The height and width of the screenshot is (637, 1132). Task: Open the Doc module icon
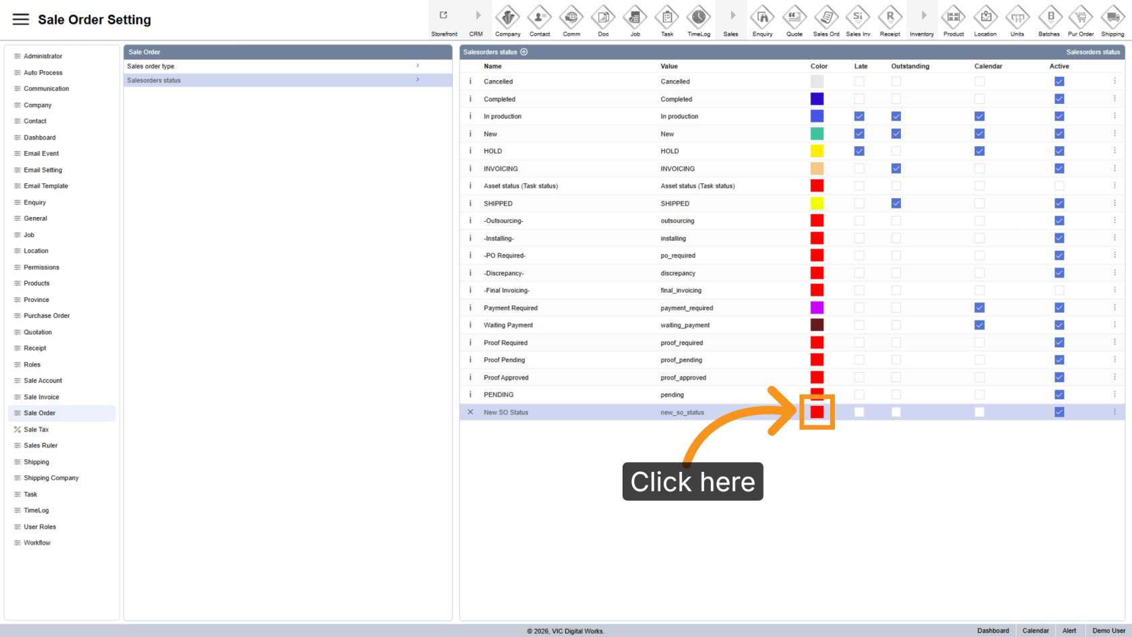pyautogui.click(x=603, y=20)
